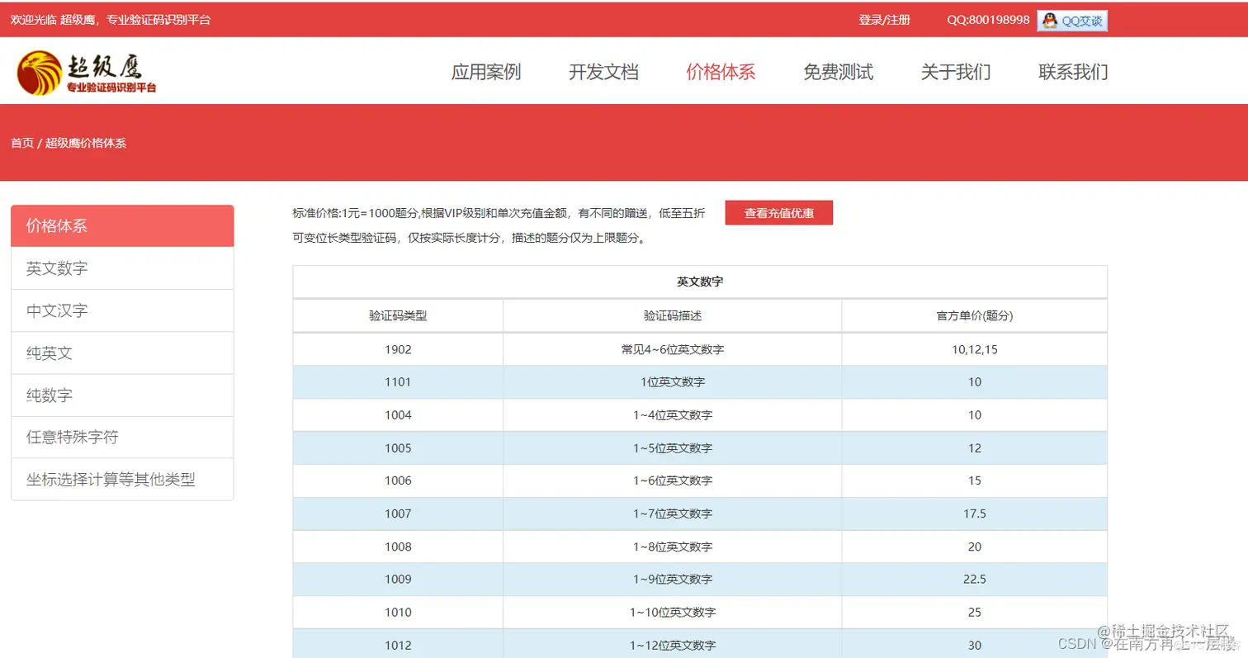Open the 关于我们 page
The width and height of the screenshot is (1248, 658).
[956, 72]
